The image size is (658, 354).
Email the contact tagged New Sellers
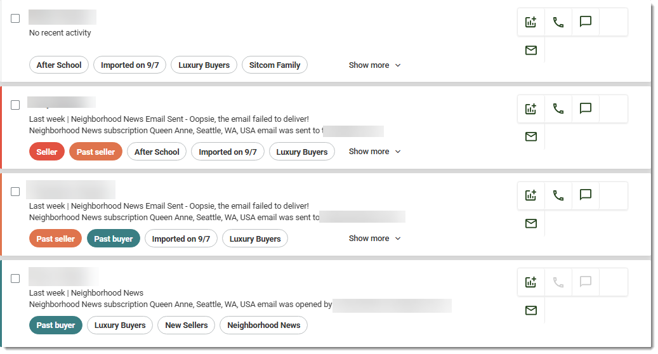531,310
